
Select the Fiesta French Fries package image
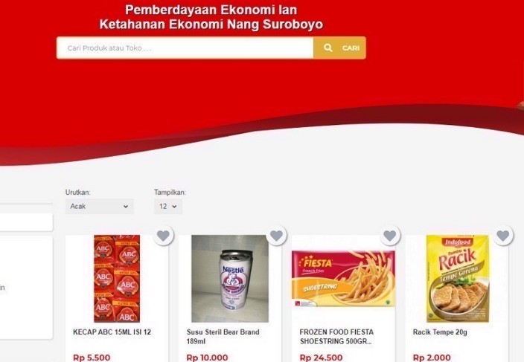pos(343,279)
